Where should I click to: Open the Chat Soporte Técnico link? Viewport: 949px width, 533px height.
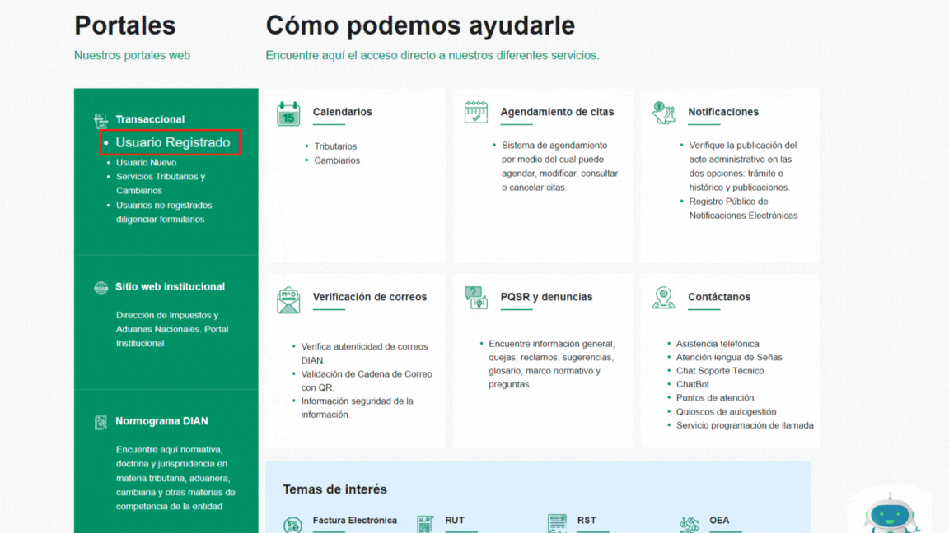(720, 371)
